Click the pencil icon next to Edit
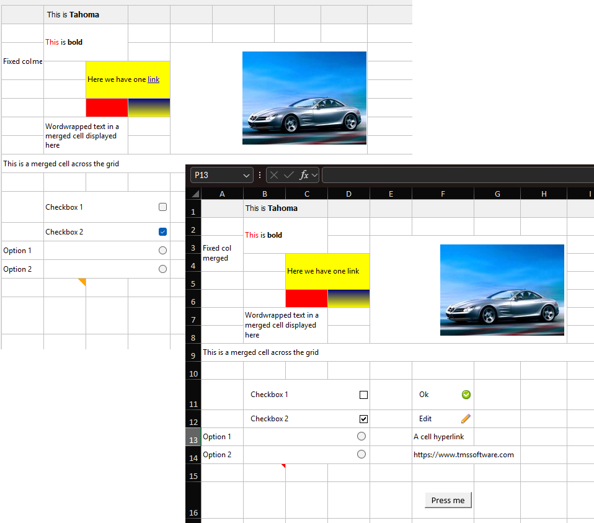 click(x=466, y=419)
